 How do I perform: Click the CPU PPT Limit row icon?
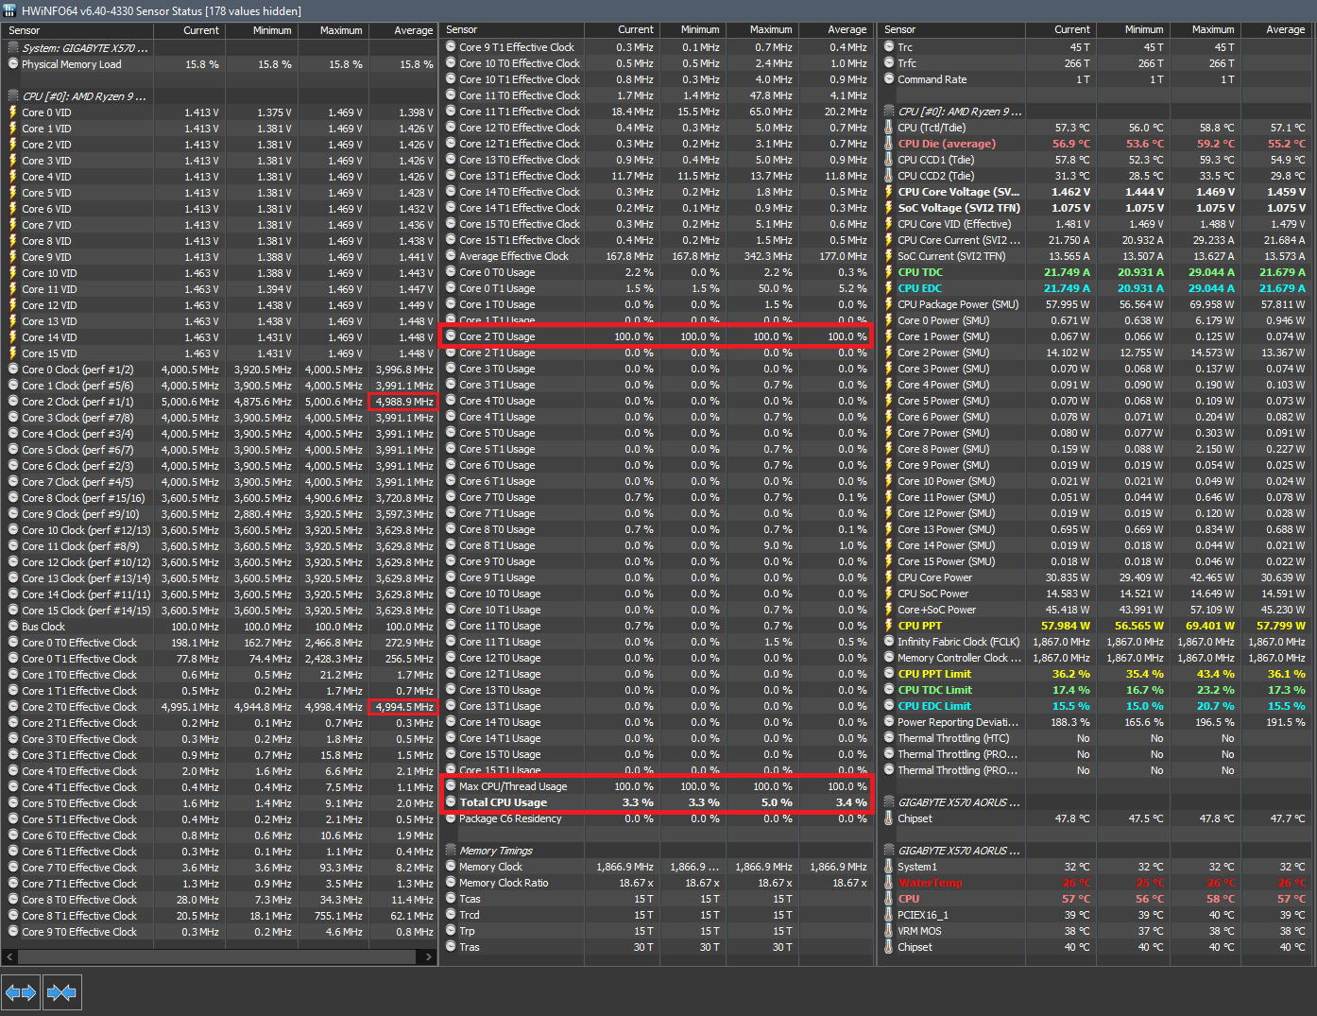coord(889,674)
